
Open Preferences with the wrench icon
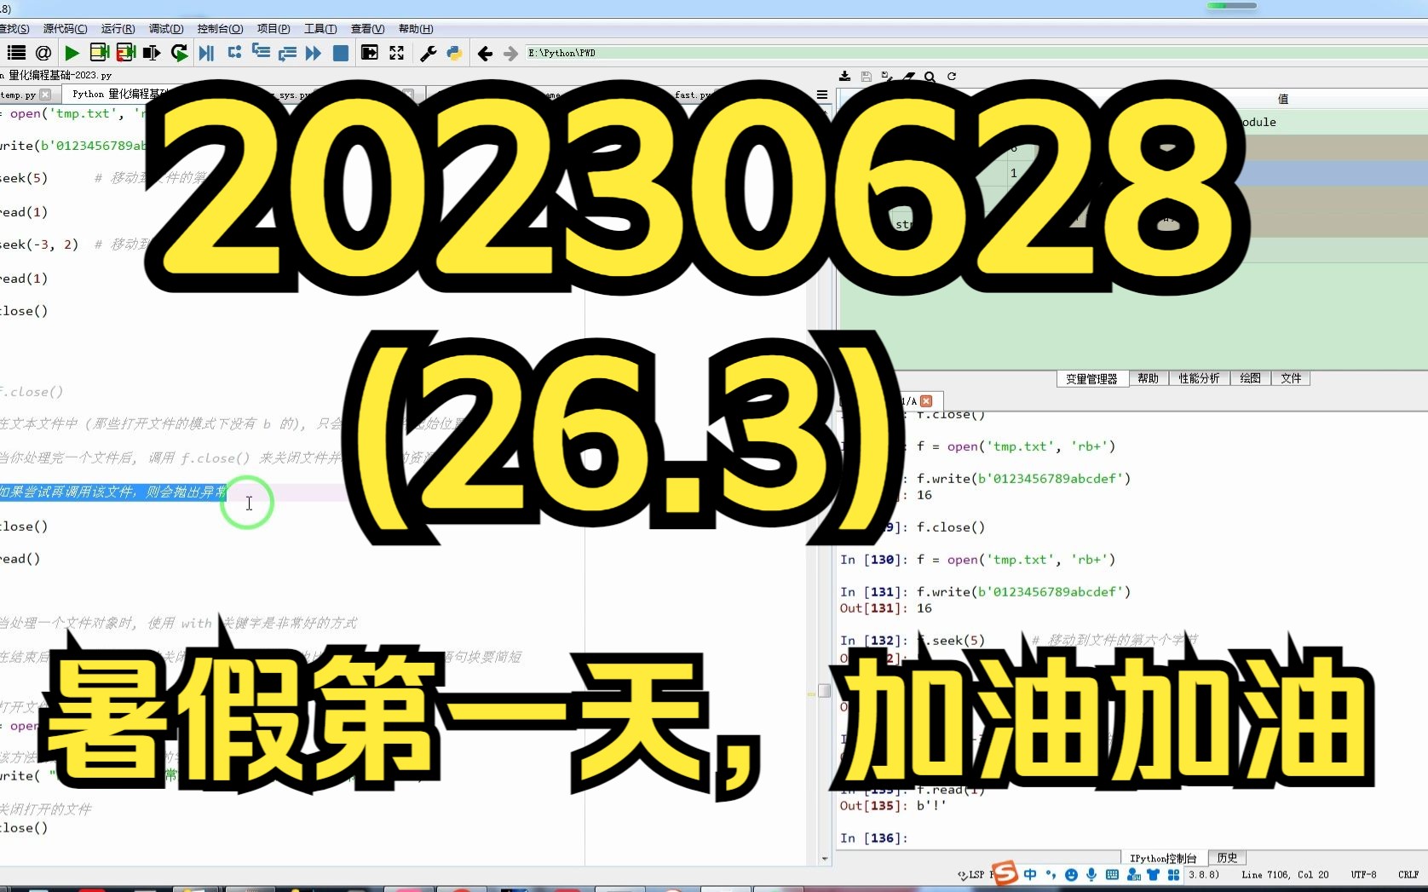click(x=428, y=53)
